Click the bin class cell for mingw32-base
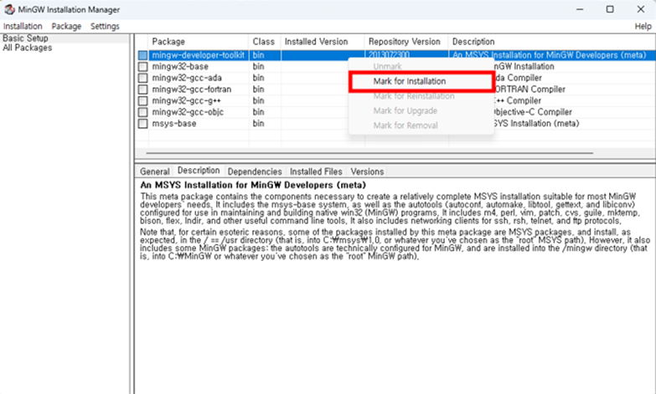 coord(259,66)
